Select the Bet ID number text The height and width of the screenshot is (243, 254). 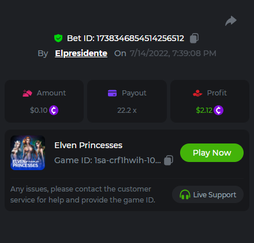[140, 38]
